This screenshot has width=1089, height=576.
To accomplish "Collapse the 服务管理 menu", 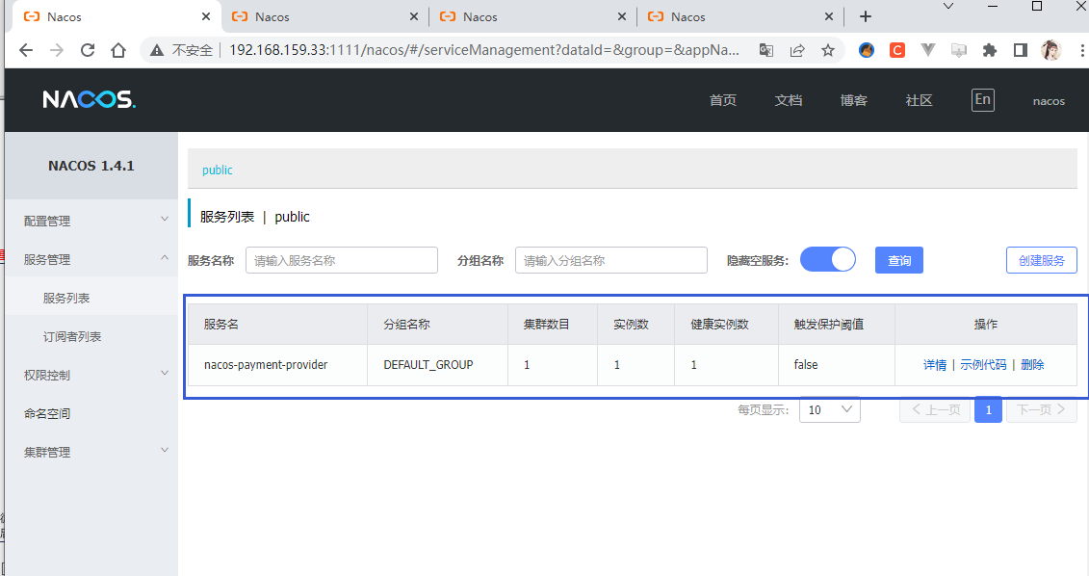I will tap(91, 259).
